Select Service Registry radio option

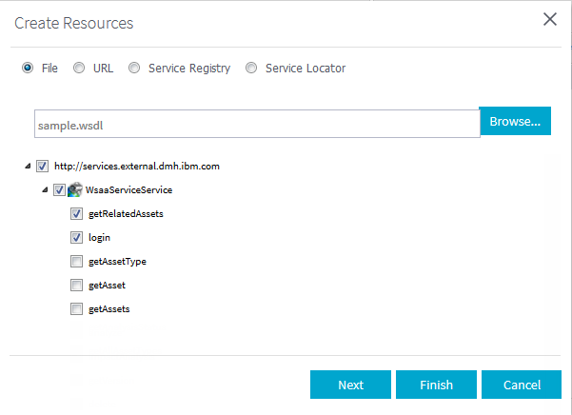[134, 69]
